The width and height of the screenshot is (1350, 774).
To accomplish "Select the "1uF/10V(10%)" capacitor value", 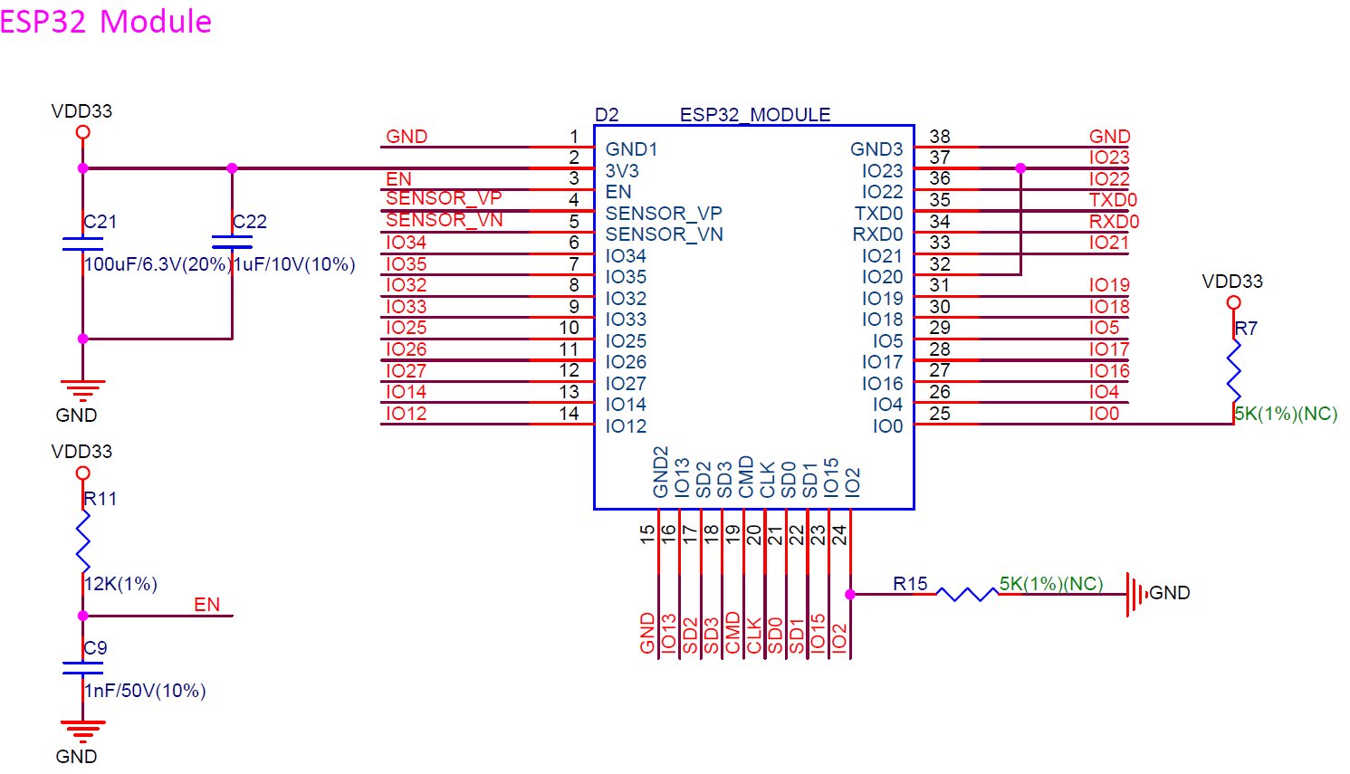I will pos(294,264).
